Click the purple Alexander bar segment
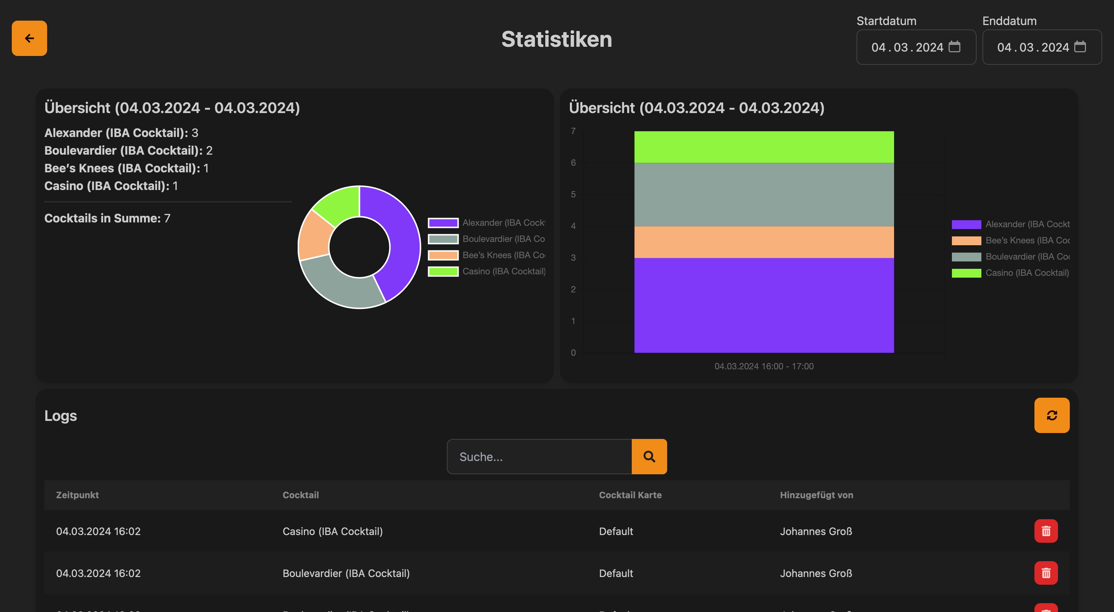This screenshot has height=612, width=1114. click(764, 305)
